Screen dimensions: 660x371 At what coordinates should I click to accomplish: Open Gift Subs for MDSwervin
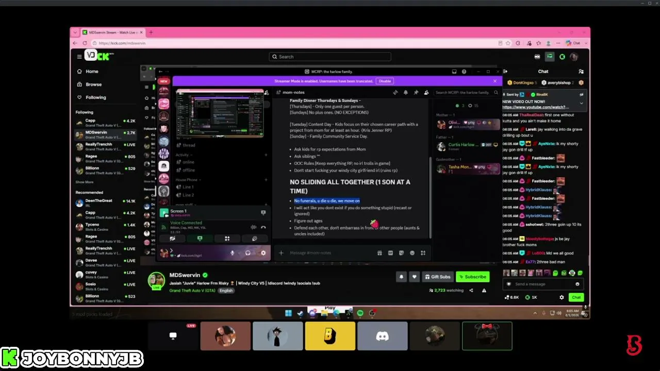click(437, 277)
